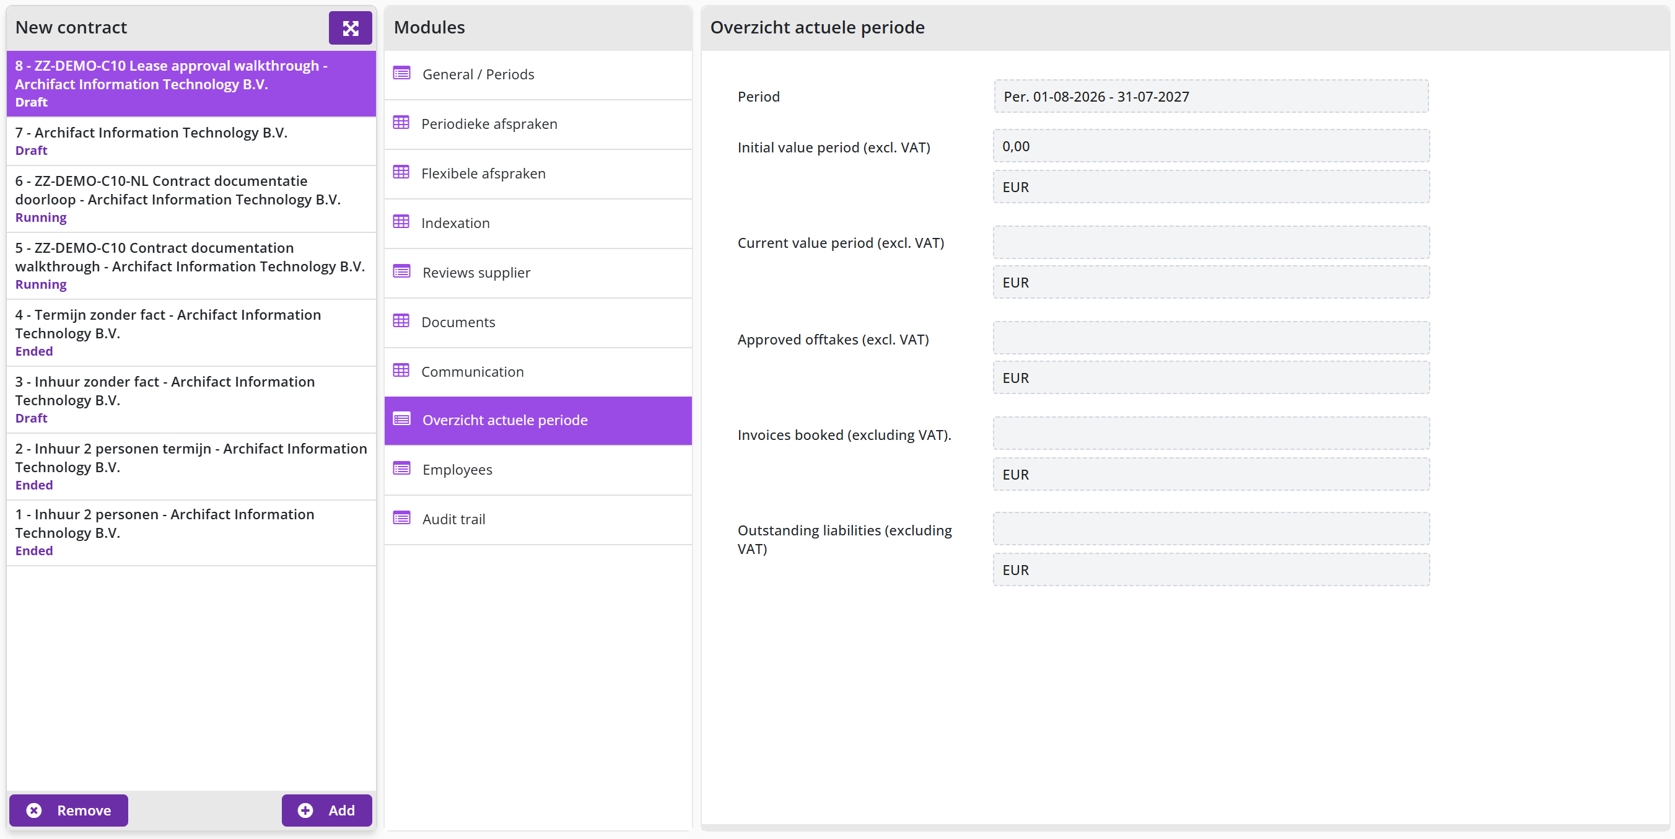Screen dimensions: 1675x839
Task: Click the X icon on Remove button
Action: [34, 810]
